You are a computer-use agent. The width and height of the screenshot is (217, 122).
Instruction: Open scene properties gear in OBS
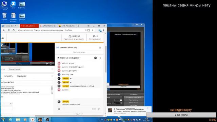pos(121,100)
